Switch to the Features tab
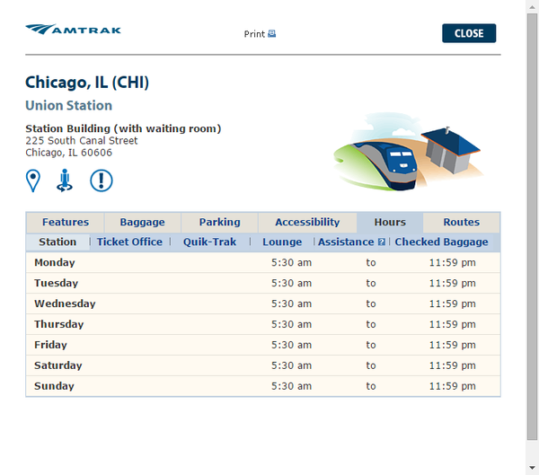The width and height of the screenshot is (539, 475). [x=66, y=223]
